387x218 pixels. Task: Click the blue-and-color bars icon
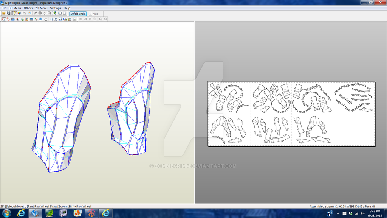[65, 19]
